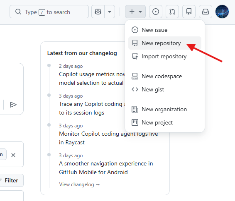The image size is (235, 201).
Task: Open the Pull requests icon in header
Action: pos(172,12)
